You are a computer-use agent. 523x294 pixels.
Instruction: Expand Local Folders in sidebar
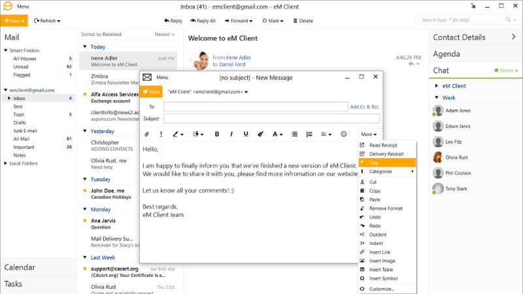click(x=6, y=163)
